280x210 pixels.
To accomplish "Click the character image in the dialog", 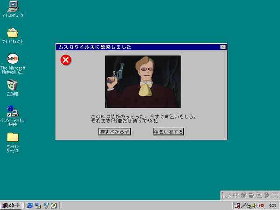I will (x=143, y=82).
